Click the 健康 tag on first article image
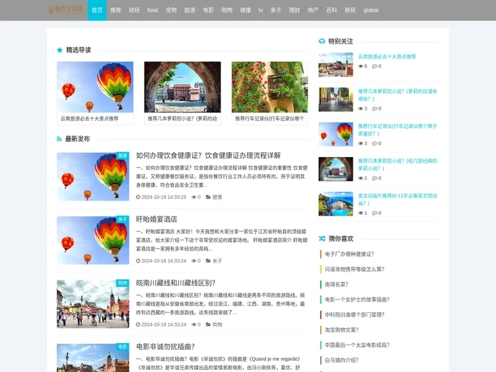The image size is (496, 372). point(123,156)
